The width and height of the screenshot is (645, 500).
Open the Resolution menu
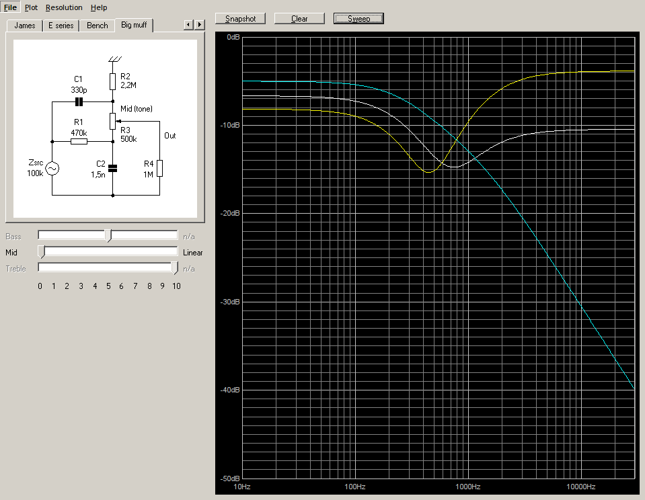click(64, 7)
